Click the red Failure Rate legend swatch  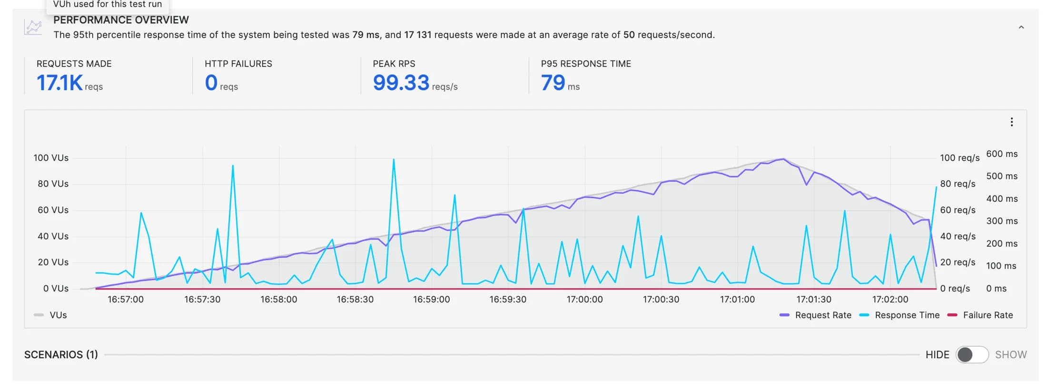click(952, 315)
